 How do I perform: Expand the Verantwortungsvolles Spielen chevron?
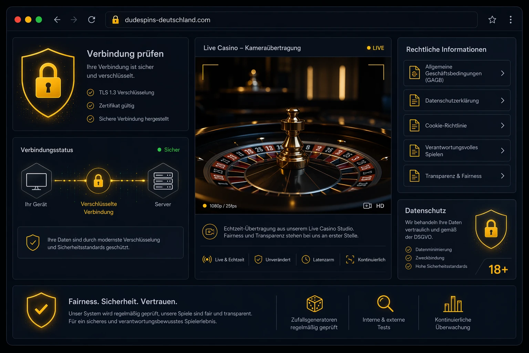coord(502,151)
